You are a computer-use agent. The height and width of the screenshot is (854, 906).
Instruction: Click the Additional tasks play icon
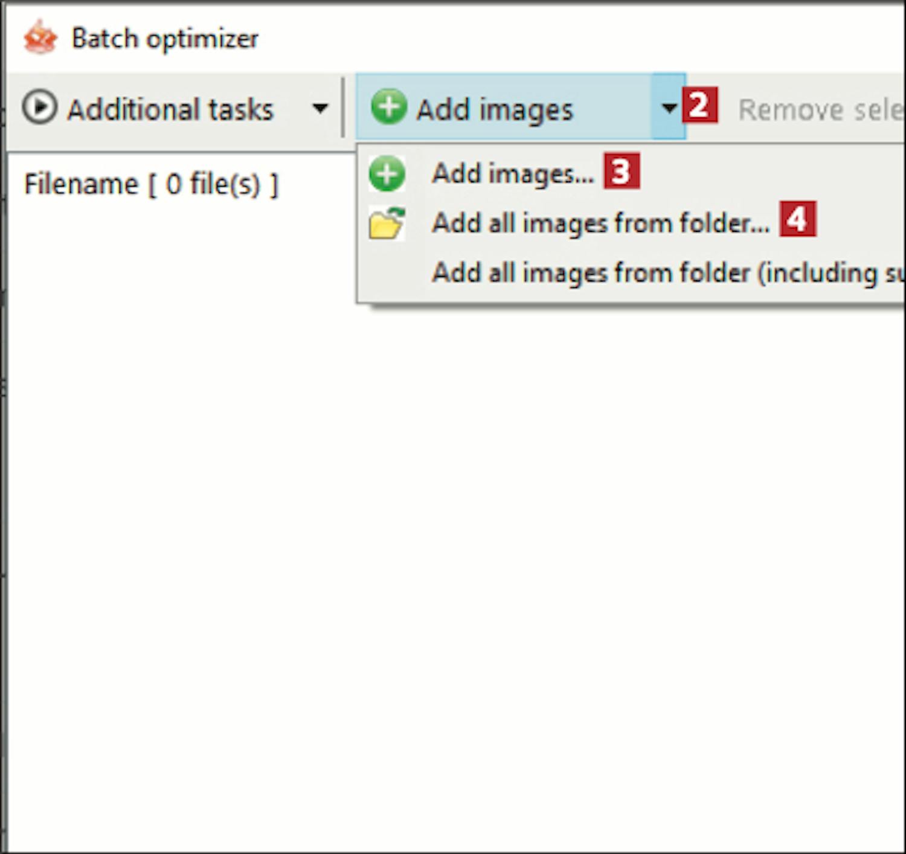39,108
